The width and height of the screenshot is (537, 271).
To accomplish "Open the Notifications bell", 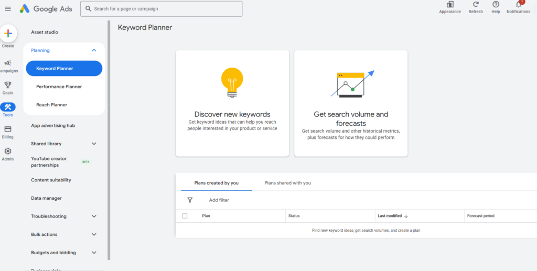I will tap(518, 5).
